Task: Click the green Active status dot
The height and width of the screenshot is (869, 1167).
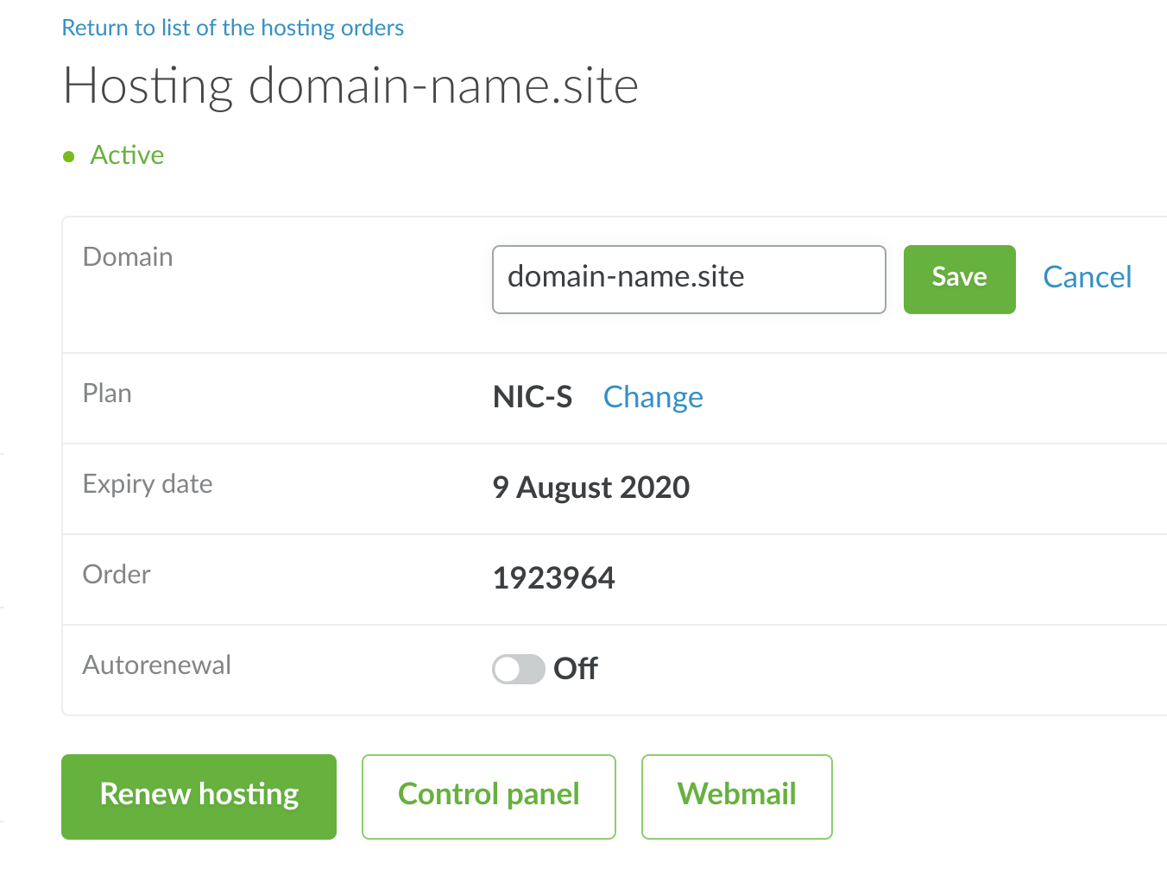Action: tap(69, 156)
